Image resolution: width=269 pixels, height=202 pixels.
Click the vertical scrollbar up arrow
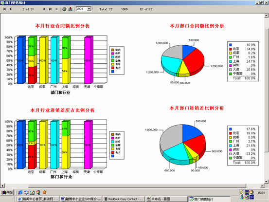266,16
